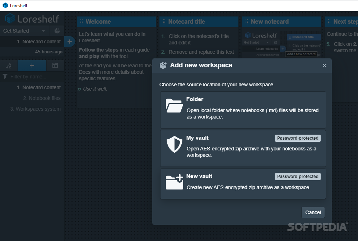The width and height of the screenshot is (358, 241).
Task: Click the open folder icon
Action: tap(174, 106)
